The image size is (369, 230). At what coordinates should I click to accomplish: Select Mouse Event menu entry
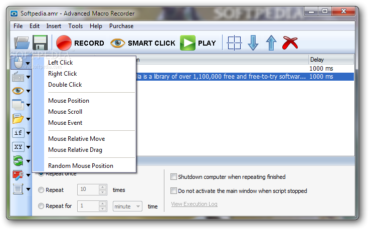[x=65, y=123]
